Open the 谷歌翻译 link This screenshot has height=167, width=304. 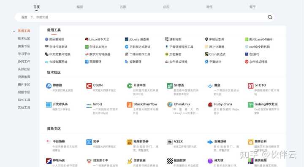pyautogui.click(x=133, y=62)
